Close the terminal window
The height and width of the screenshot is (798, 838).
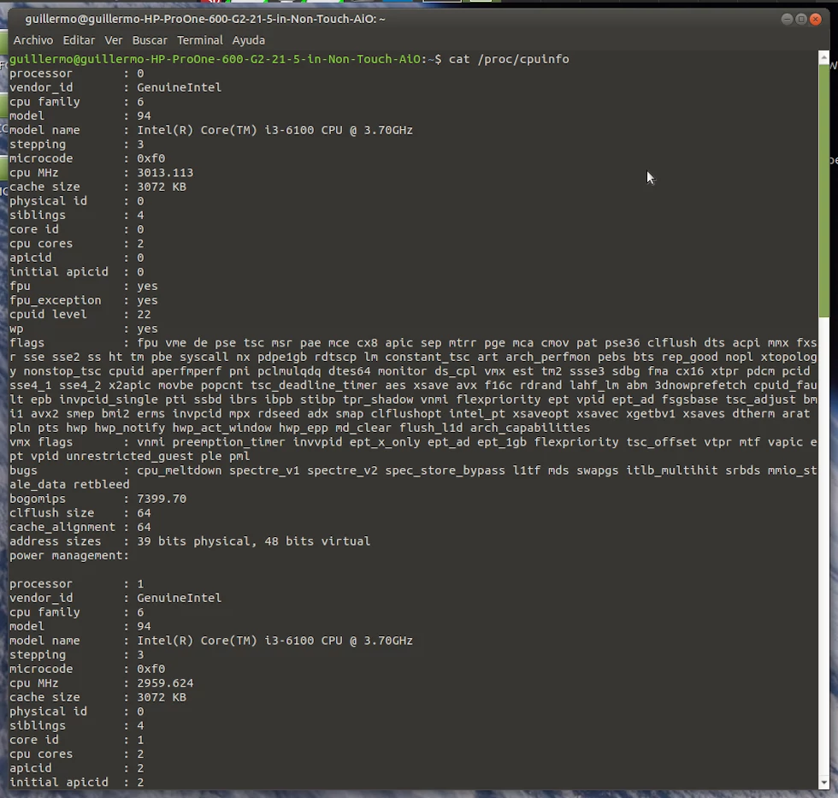[816, 19]
